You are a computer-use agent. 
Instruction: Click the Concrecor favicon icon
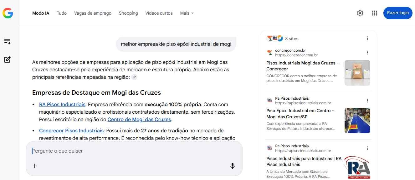coord(269,53)
